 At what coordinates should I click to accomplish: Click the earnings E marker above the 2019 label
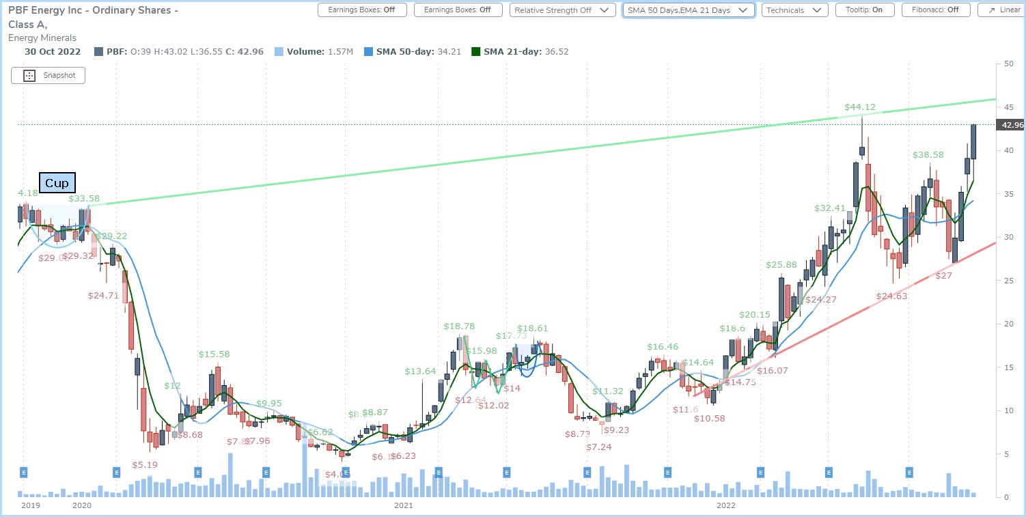tap(24, 471)
